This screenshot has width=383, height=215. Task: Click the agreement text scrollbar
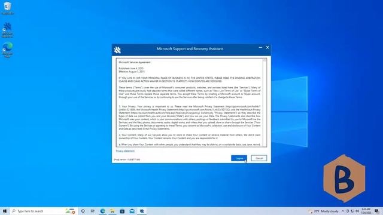point(265,102)
